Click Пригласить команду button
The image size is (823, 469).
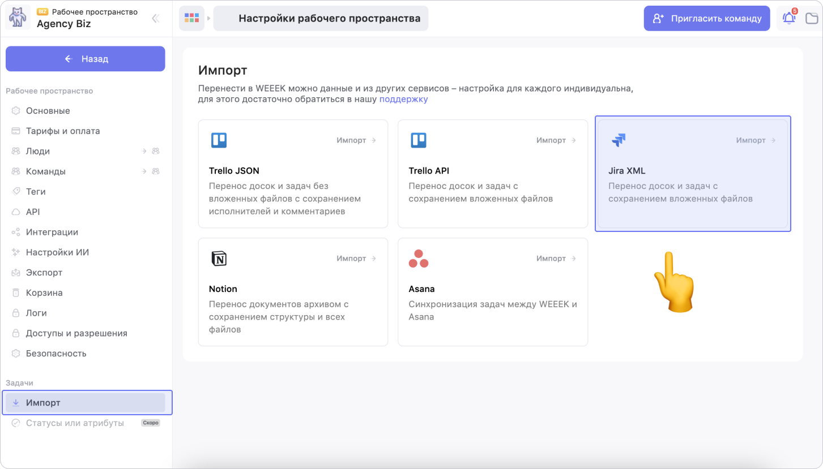[706, 18]
